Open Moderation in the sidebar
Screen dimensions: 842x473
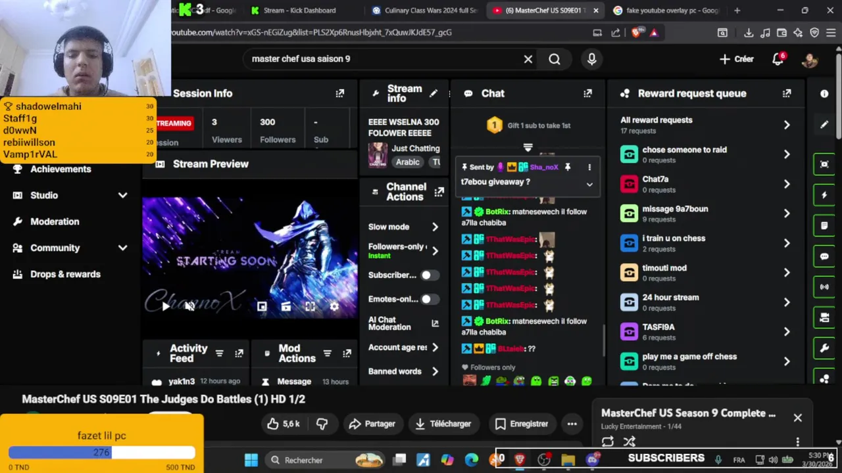[55, 221]
